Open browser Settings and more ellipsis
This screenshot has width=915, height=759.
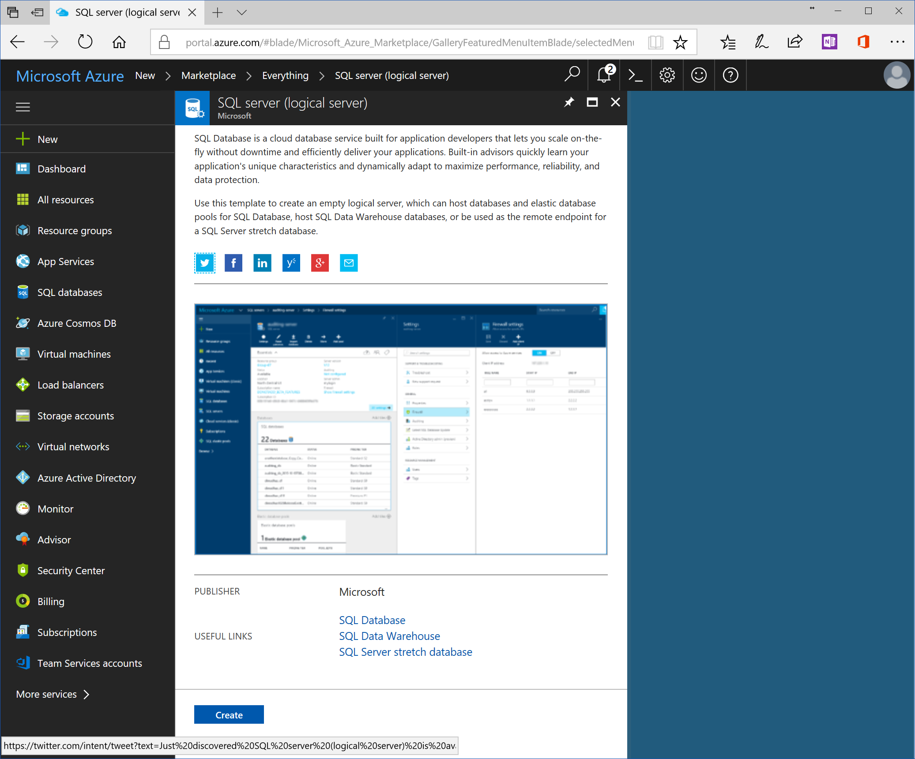click(x=897, y=42)
